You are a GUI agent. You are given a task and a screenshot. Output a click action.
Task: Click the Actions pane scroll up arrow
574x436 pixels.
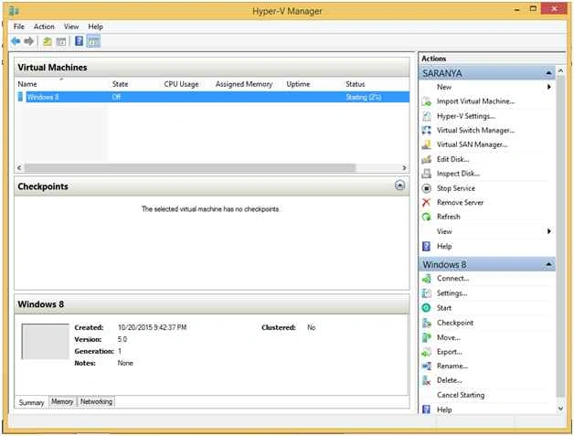[x=560, y=70]
